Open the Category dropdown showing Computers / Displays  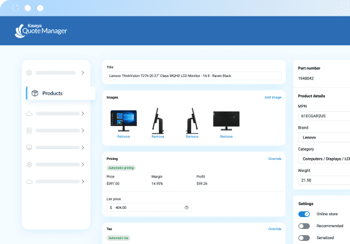tap(324, 159)
